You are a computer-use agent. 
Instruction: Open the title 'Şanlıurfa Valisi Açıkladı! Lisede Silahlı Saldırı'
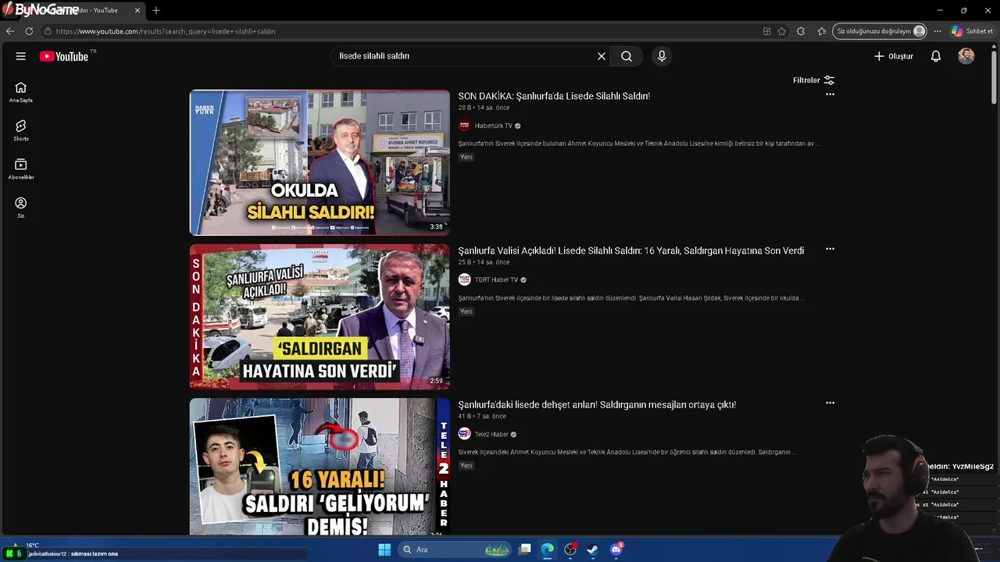[631, 251]
